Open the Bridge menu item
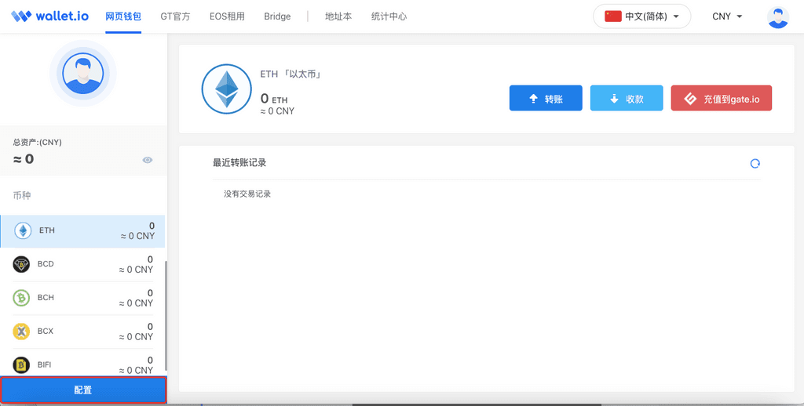 click(277, 16)
